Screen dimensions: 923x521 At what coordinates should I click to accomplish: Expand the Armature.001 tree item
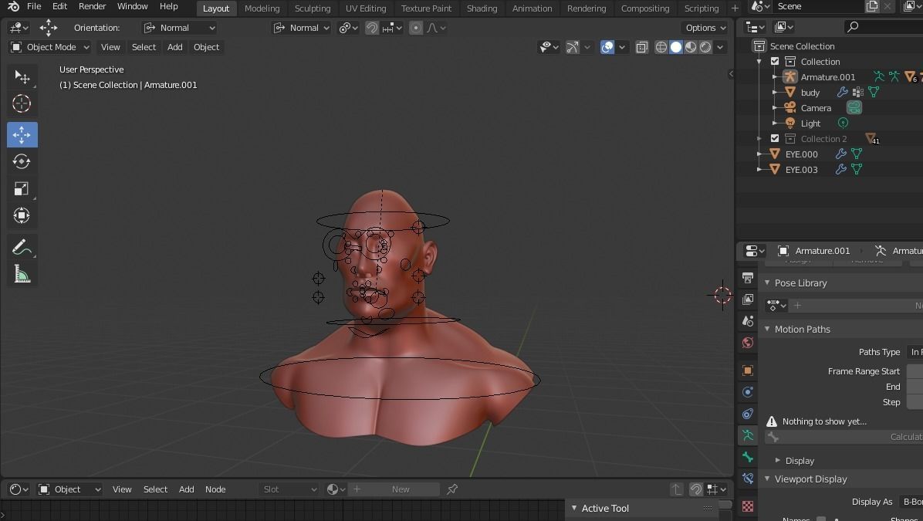[x=775, y=77]
